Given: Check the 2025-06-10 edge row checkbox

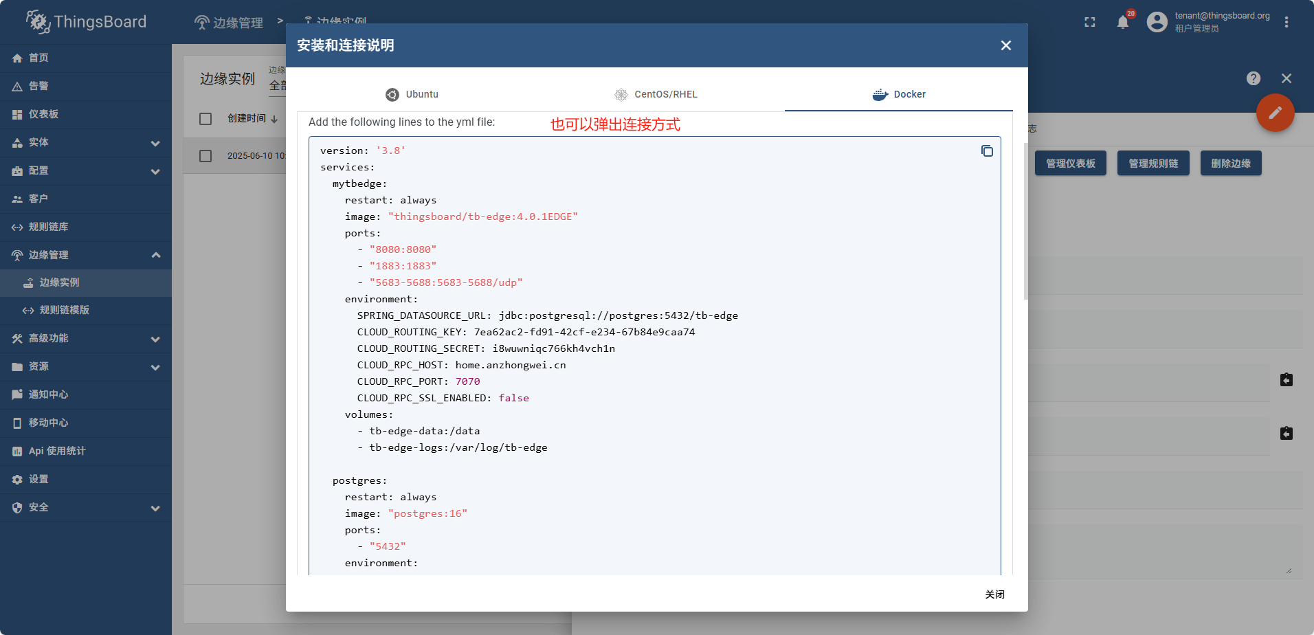Looking at the screenshot, I should pyautogui.click(x=205, y=156).
